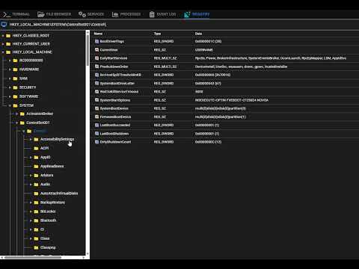Click the WaitToKillServiceTimeout value icon
The width and height of the screenshot is (359, 269).
[x=96, y=92]
